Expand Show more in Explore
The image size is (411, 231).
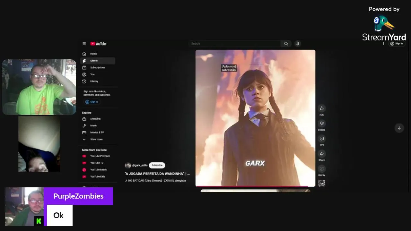(98, 140)
